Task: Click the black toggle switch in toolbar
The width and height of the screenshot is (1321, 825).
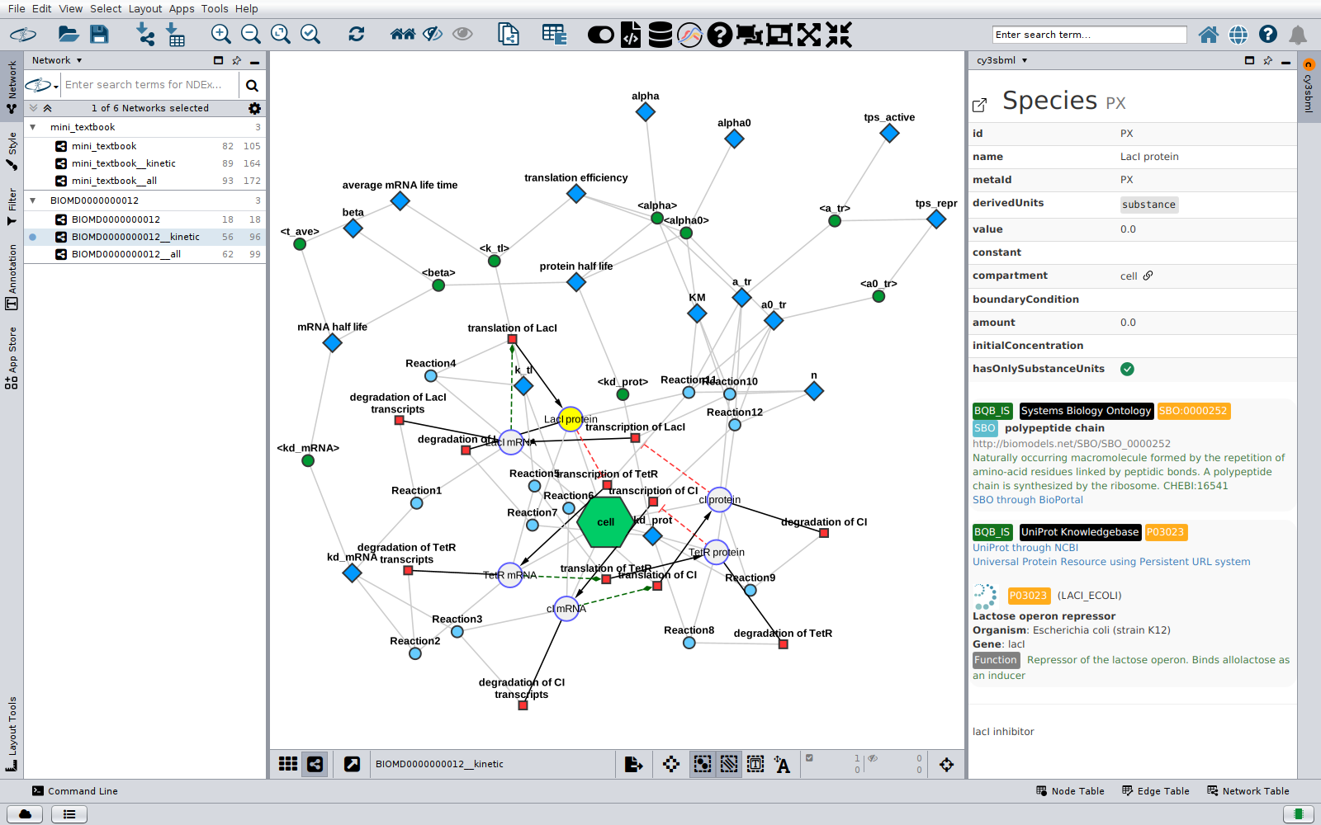Action: 601,35
